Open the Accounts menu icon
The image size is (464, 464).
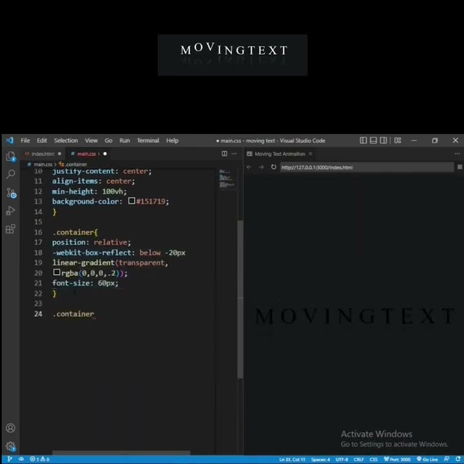pos(10,428)
